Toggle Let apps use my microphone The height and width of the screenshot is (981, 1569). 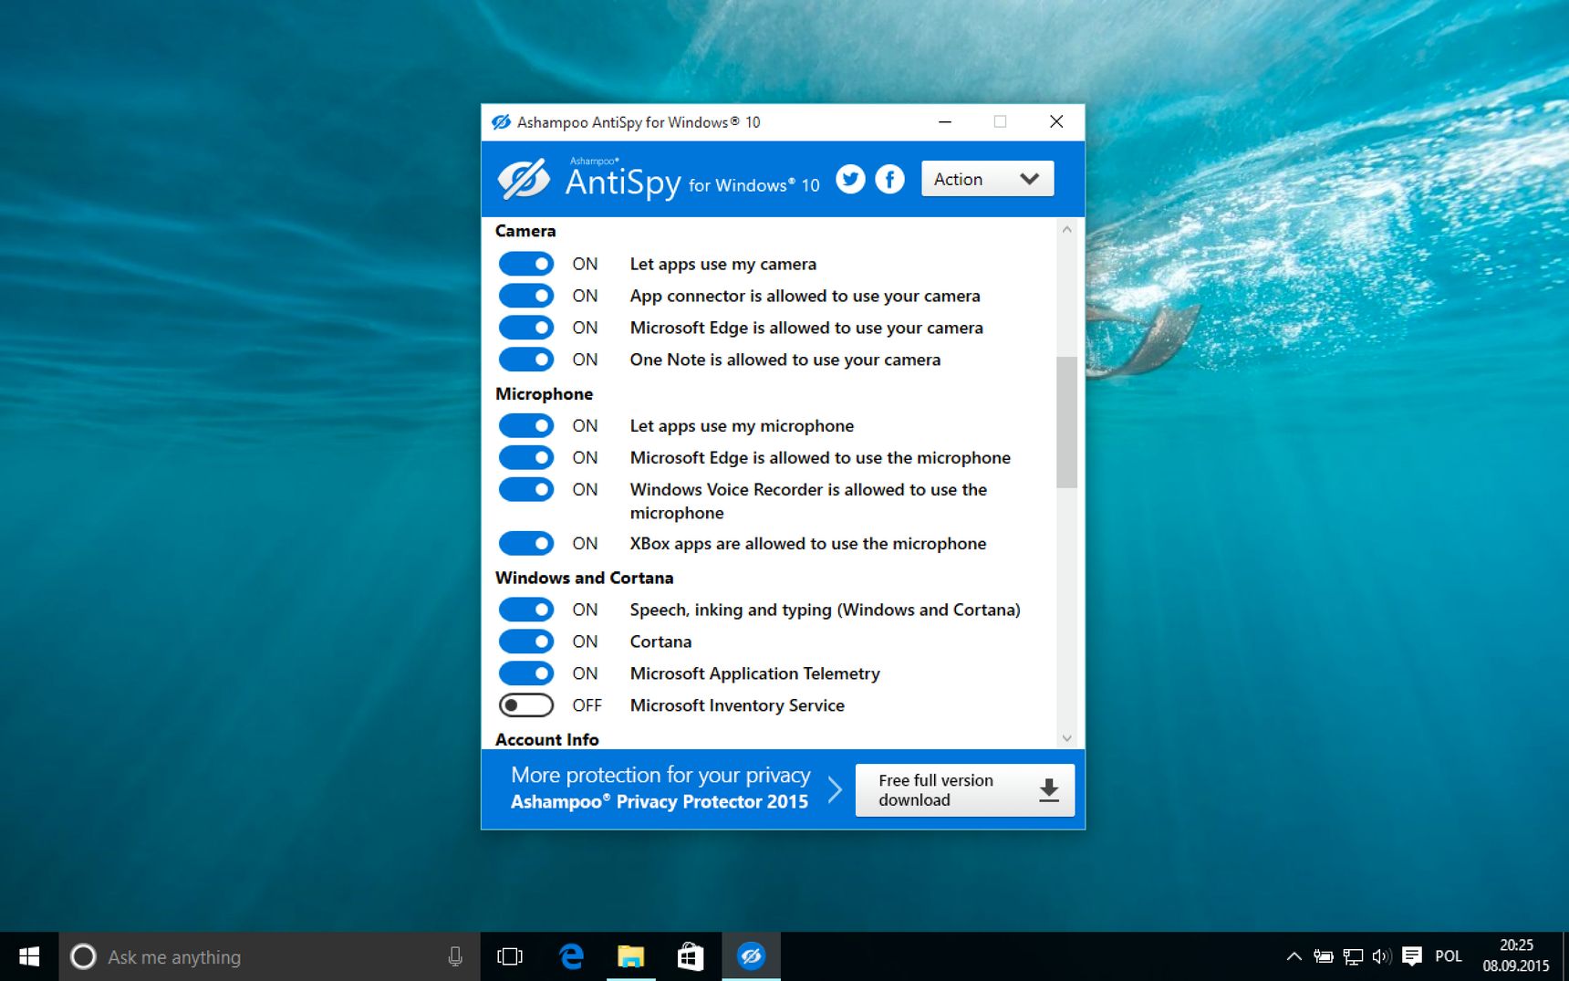(526, 425)
